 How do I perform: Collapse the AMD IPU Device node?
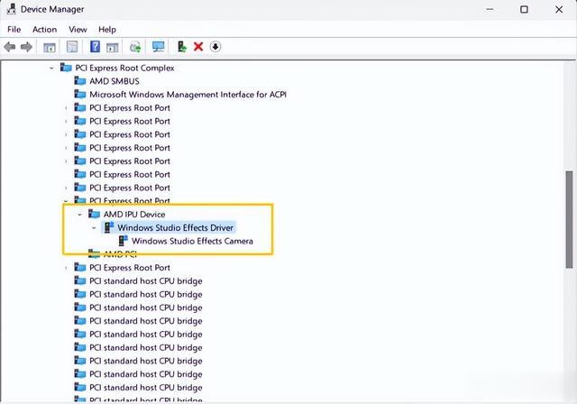click(80, 214)
